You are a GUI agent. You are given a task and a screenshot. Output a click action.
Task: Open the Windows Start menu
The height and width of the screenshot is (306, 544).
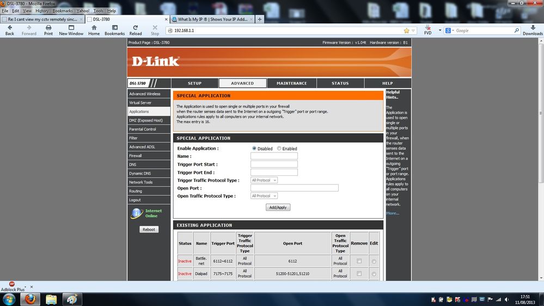click(x=9, y=299)
